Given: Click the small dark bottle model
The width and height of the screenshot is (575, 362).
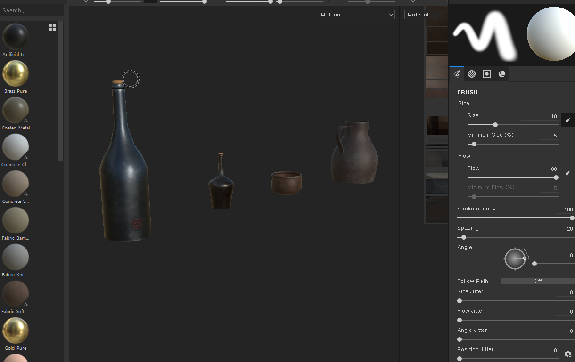Looking at the screenshot, I should [221, 182].
